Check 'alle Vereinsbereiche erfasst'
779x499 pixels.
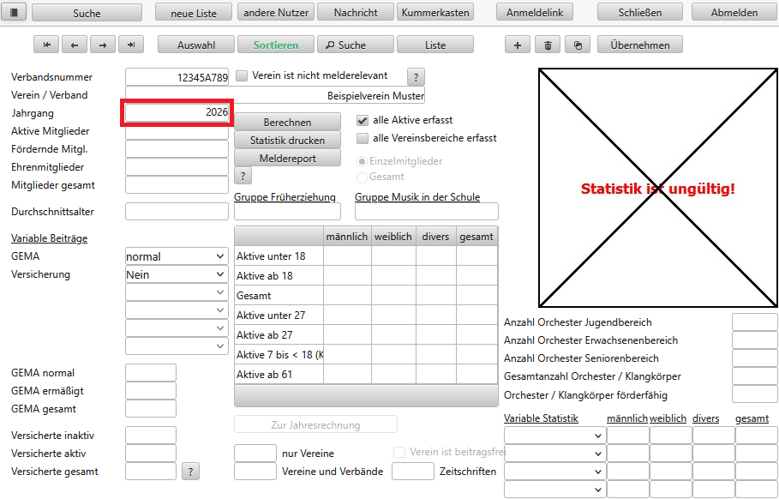point(363,138)
